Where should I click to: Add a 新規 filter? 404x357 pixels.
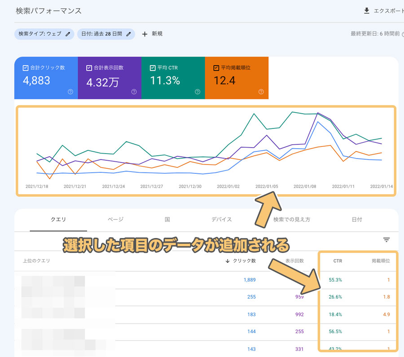(152, 34)
